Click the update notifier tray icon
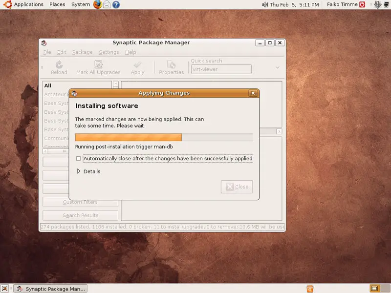This screenshot has height=293, width=391. pyautogui.click(x=377, y=4)
